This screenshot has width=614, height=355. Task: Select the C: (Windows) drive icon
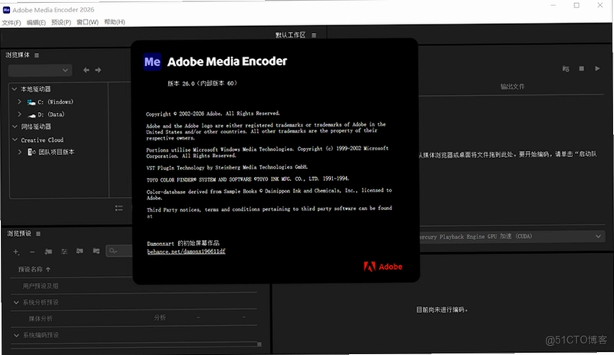pyautogui.click(x=31, y=102)
